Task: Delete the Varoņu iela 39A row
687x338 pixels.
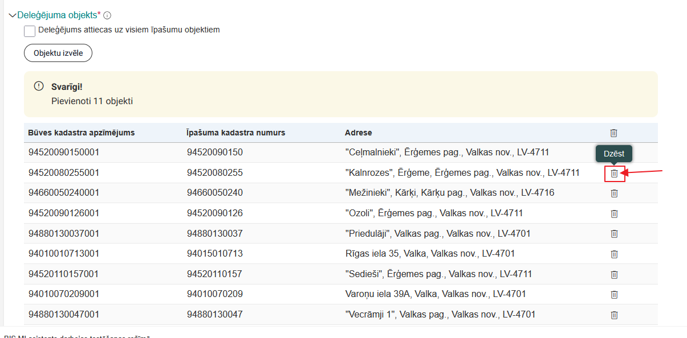Action: 614,295
